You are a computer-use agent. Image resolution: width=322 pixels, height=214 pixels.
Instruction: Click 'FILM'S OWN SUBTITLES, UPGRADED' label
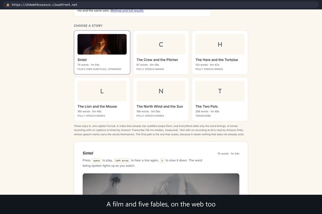pos(99,69)
